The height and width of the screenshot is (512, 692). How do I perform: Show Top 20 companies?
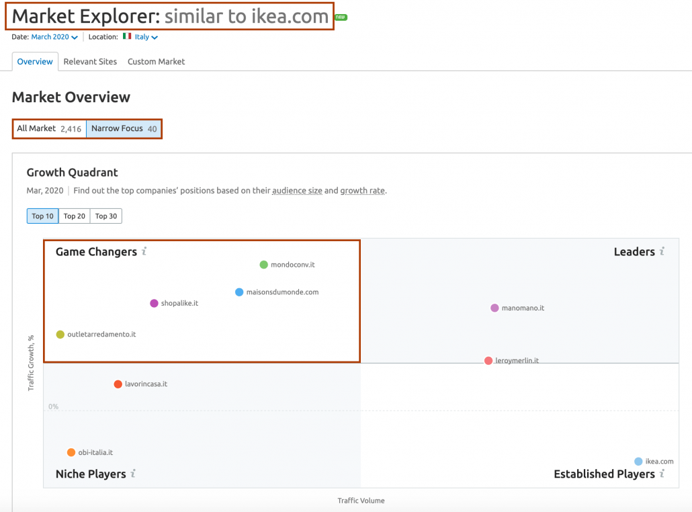point(74,216)
